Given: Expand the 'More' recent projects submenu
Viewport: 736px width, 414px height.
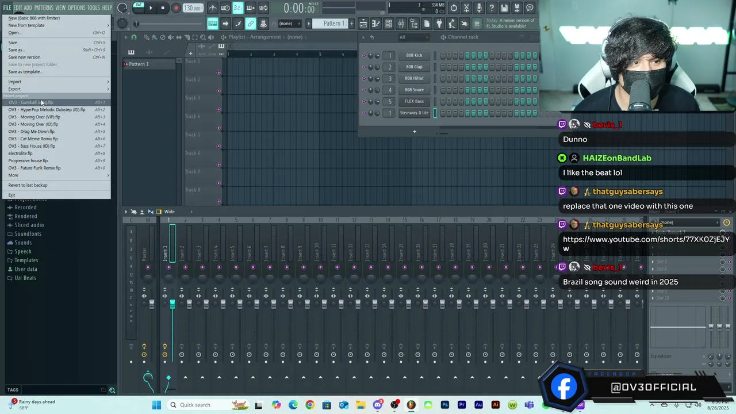Looking at the screenshot, I should (x=56, y=175).
